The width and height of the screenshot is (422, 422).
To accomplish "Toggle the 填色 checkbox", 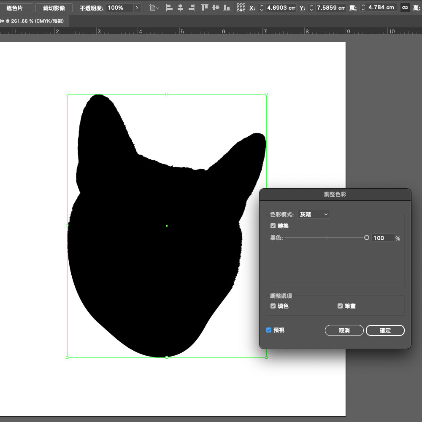I will point(273,306).
